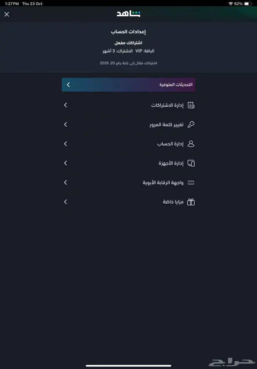The width and height of the screenshot is (257, 369).
Task: Select the اشتراكك مفعل active subscription status
Action: point(128,43)
